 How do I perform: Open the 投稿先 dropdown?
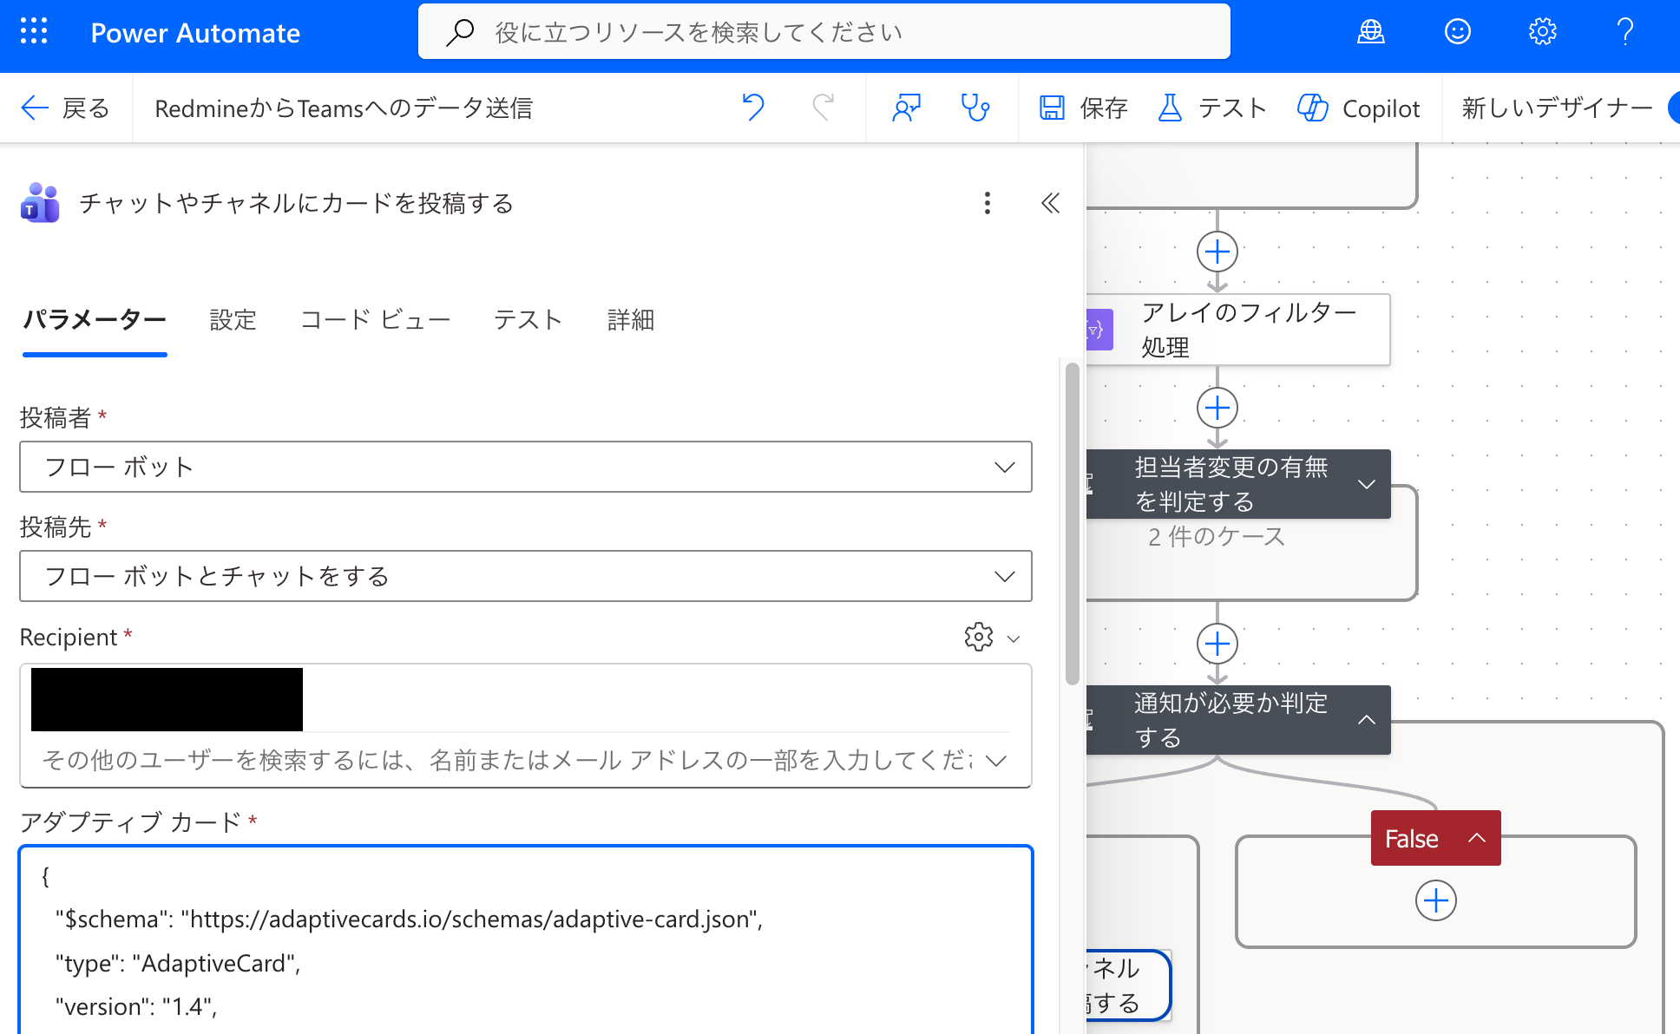point(526,576)
